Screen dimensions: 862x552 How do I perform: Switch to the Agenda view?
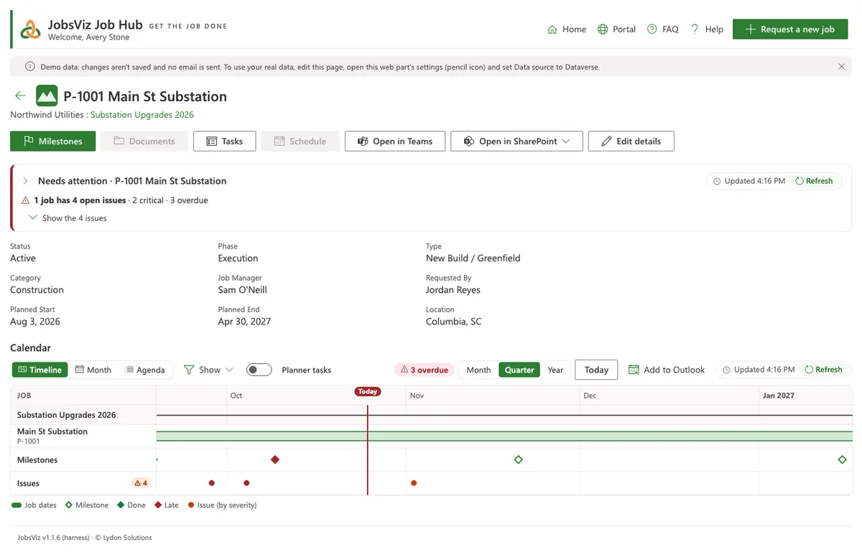coord(145,370)
